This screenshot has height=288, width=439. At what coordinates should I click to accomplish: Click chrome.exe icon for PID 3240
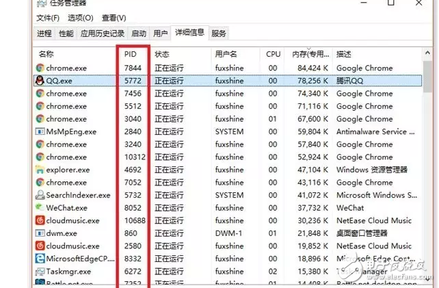tap(40, 144)
